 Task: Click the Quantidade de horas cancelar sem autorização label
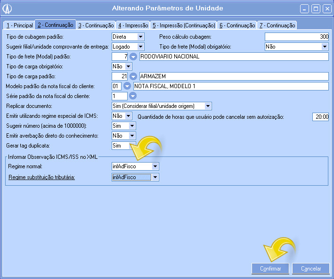(x=211, y=117)
